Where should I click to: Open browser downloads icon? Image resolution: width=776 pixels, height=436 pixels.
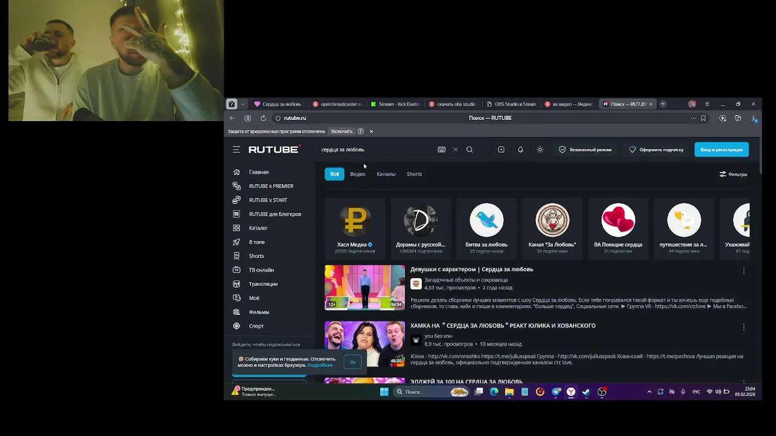point(754,118)
